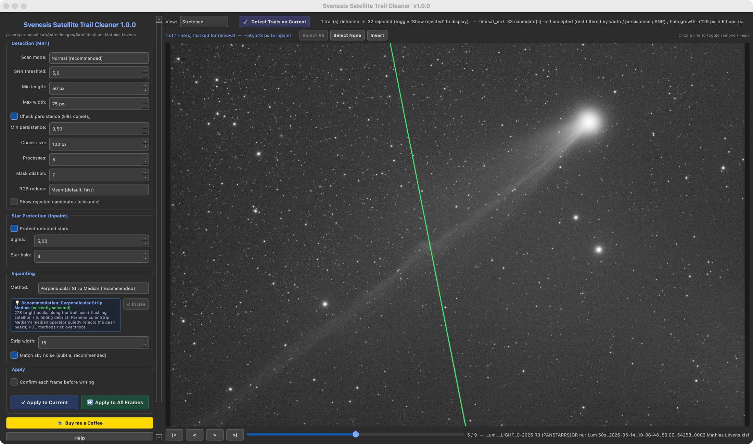The image size is (753, 444).
Task: Click Apply to Current button
Action: click(44, 402)
